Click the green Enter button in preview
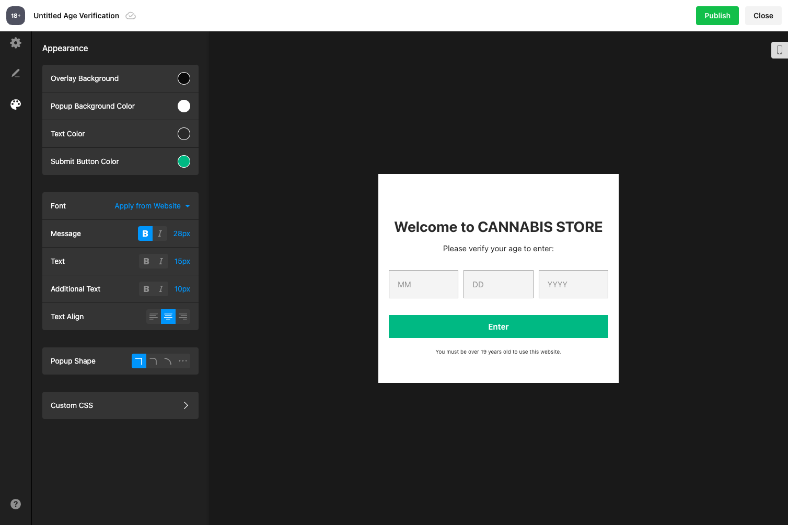Viewport: 788px width, 525px height. pos(499,326)
